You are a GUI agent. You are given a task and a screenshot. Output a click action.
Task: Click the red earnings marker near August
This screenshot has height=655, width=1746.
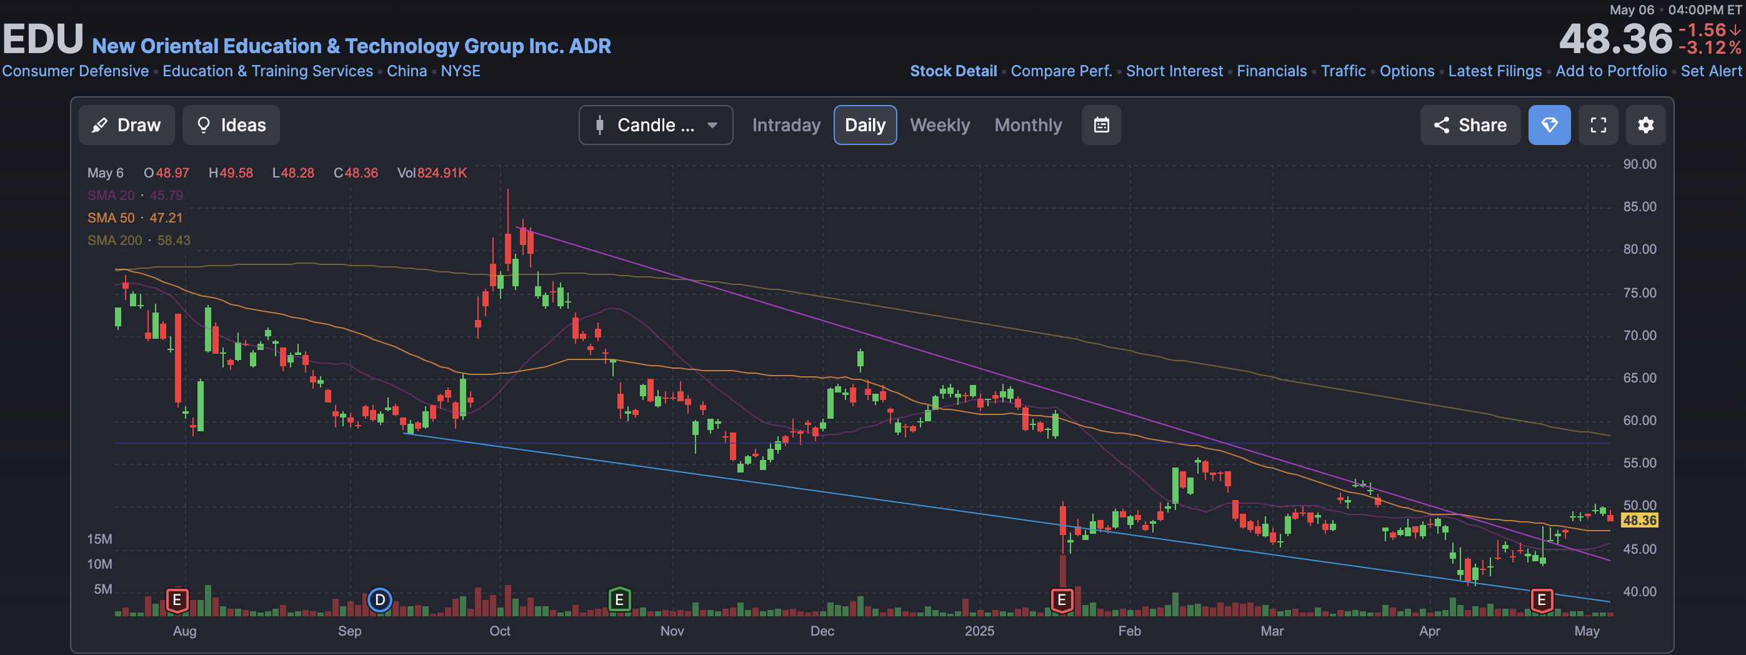tap(177, 600)
